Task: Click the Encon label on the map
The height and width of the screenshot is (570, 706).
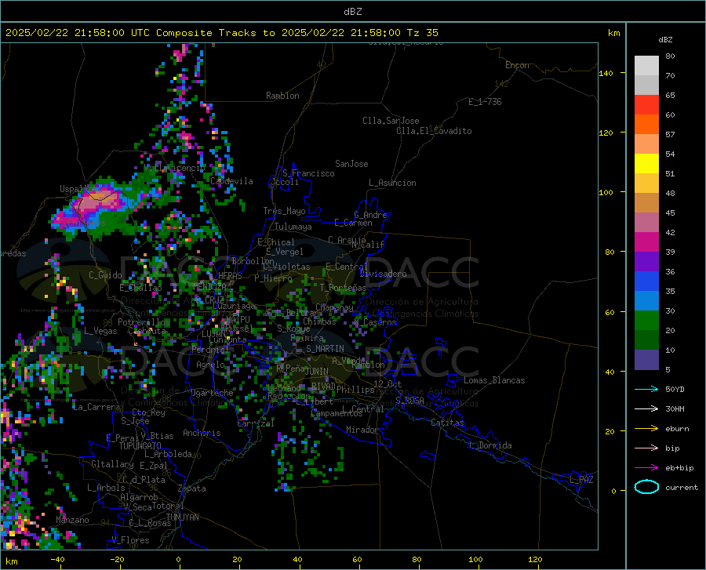Action: [517, 65]
